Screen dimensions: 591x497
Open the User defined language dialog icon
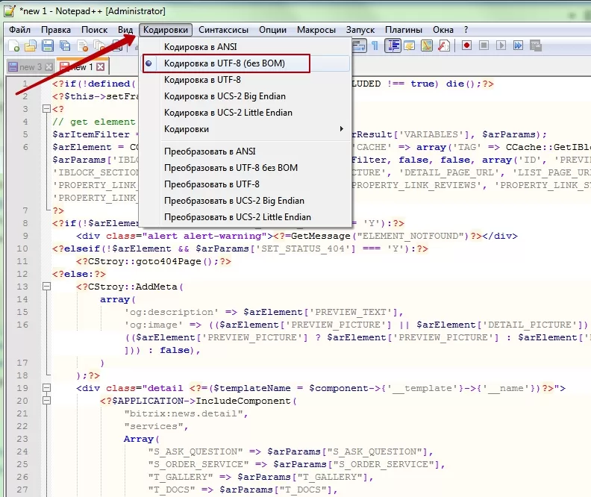click(410, 46)
